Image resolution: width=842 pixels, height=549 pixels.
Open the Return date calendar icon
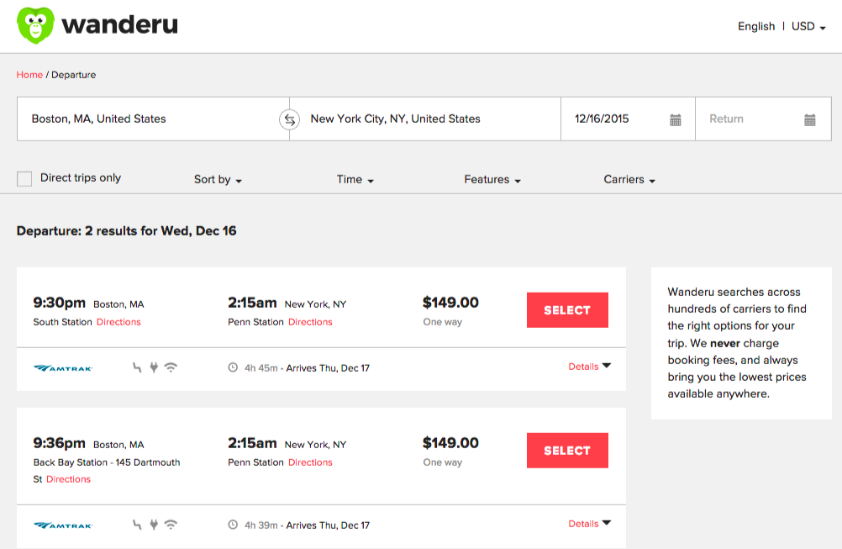[810, 119]
